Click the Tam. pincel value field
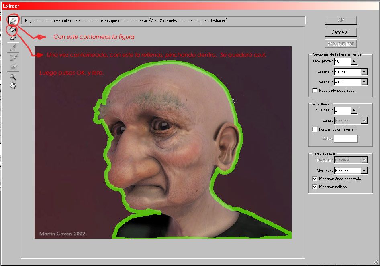The height and width of the screenshot is (266, 380). click(342, 62)
